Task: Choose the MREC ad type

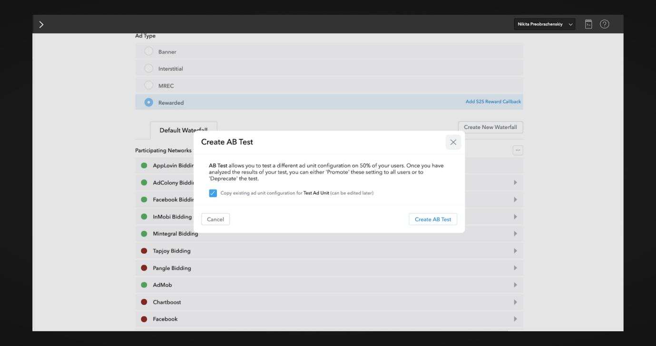Action: click(x=149, y=86)
